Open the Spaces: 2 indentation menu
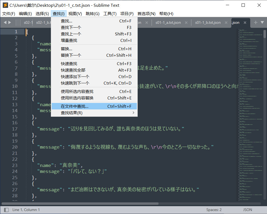Screen dimensions: 267x214 coord(214,210)
